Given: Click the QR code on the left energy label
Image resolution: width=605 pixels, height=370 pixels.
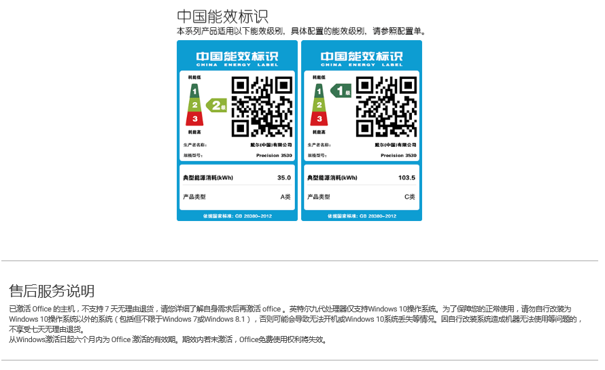Looking at the screenshot, I should 262,106.
